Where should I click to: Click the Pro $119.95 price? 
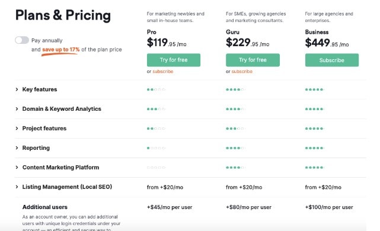click(167, 43)
